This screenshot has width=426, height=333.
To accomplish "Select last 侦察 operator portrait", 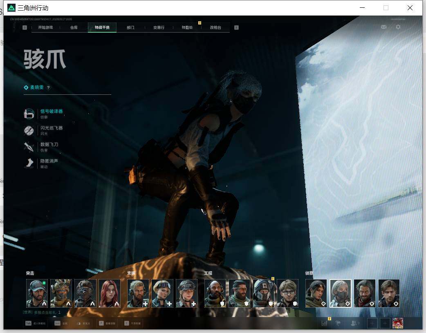I will [389, 293].
